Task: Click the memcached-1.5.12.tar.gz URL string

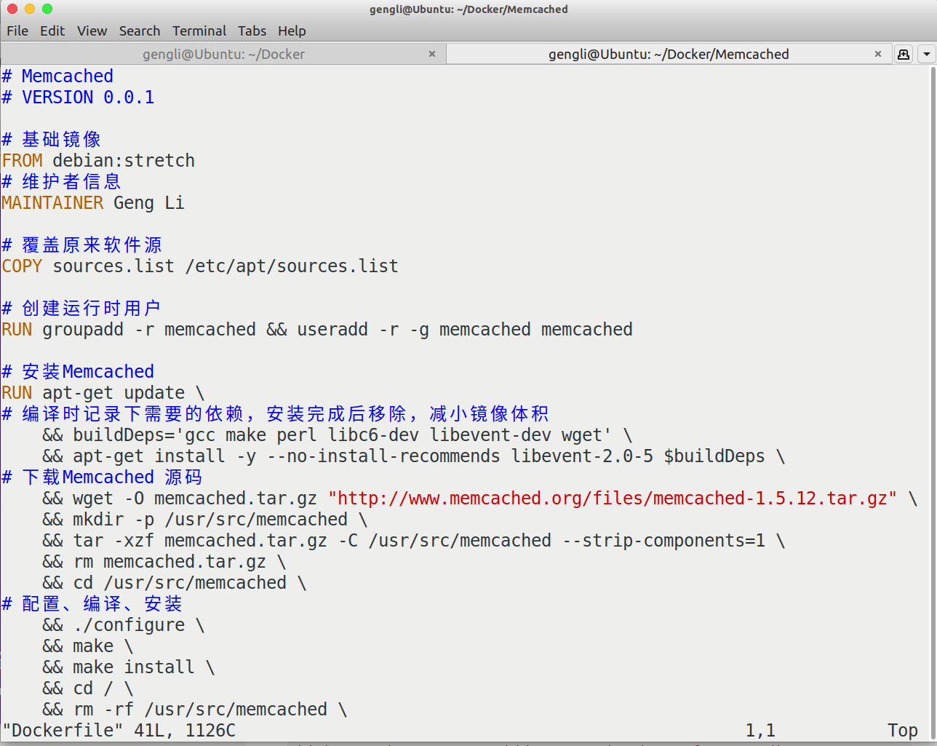Action: click(x=613, y=499)
